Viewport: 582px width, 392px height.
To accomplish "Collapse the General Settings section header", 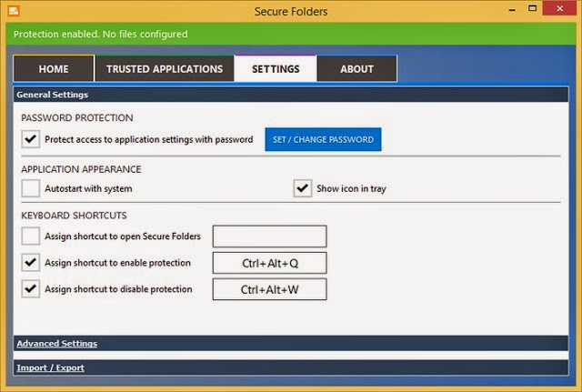I will 291,95.
